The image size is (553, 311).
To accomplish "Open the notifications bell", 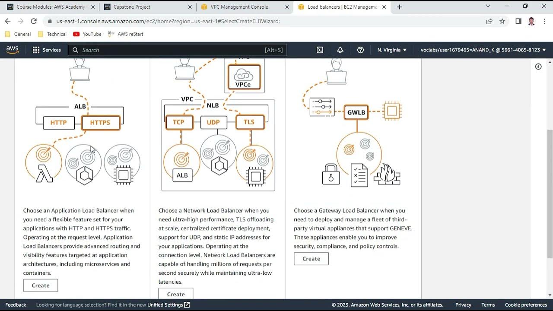I will 340,50.
